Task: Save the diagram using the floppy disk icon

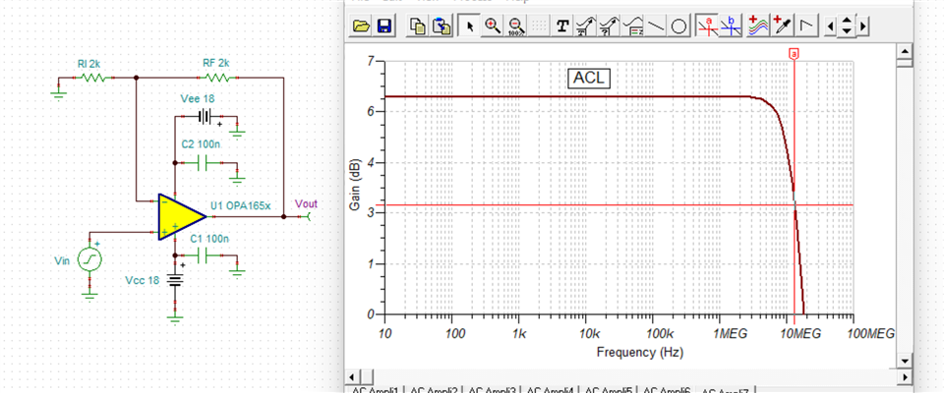Action: click(x=383, y=26)
